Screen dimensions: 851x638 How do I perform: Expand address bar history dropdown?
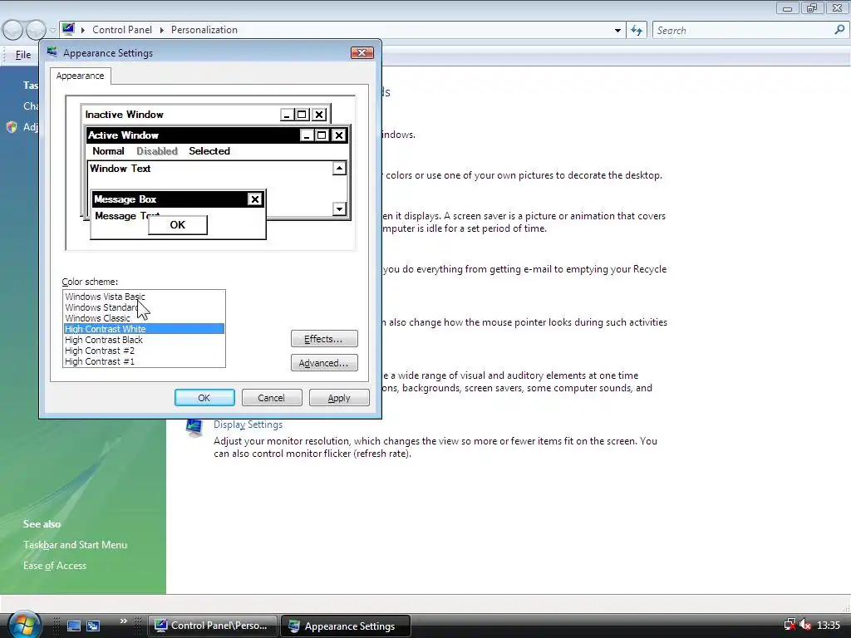click(617, 31)
